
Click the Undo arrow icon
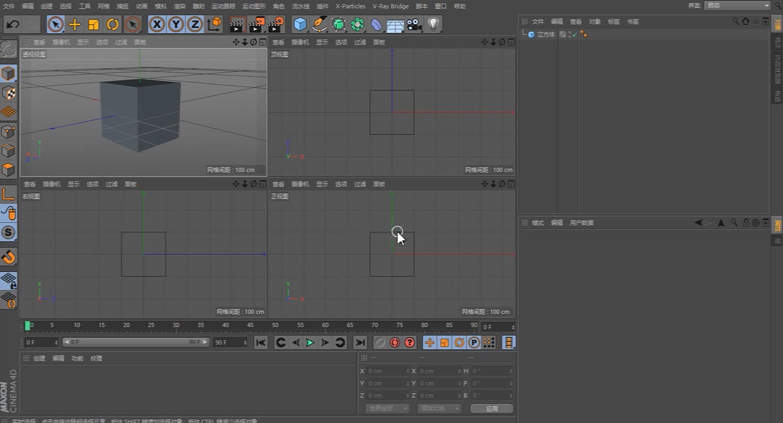click(x=13, y=24)
